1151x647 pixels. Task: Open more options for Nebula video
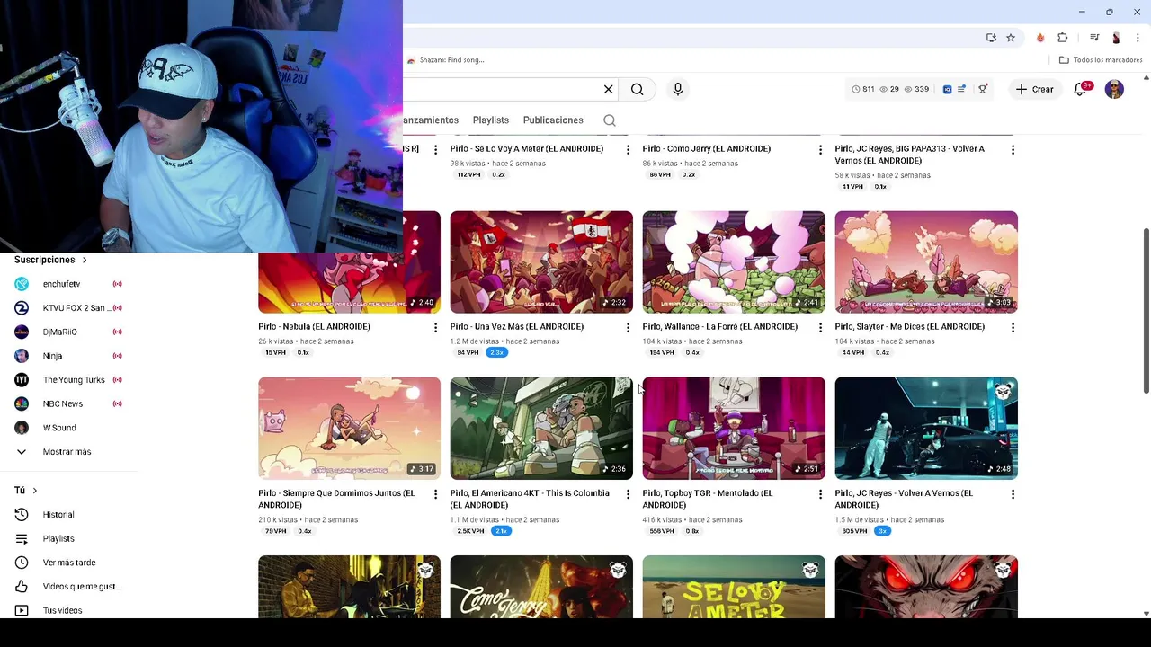click(435, 327)
